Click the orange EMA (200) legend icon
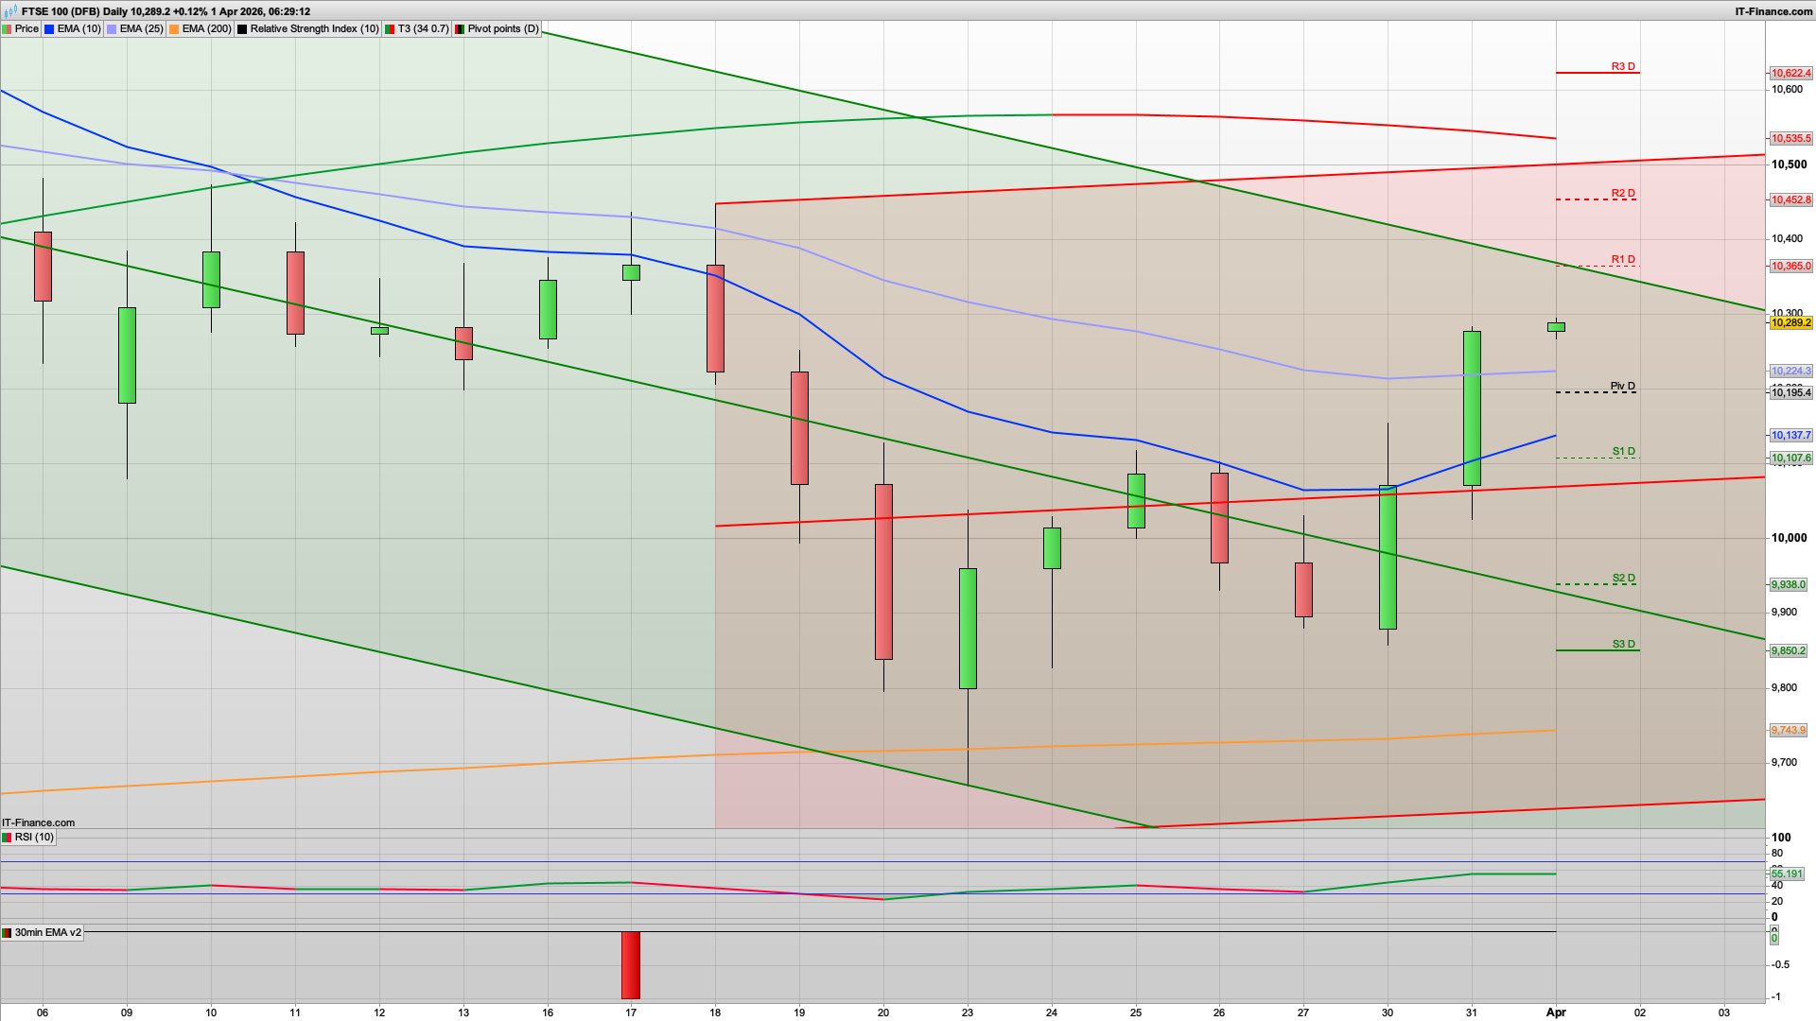 [x=174, y=29]
